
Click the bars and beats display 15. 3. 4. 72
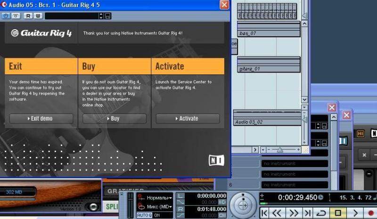(355, 198)
